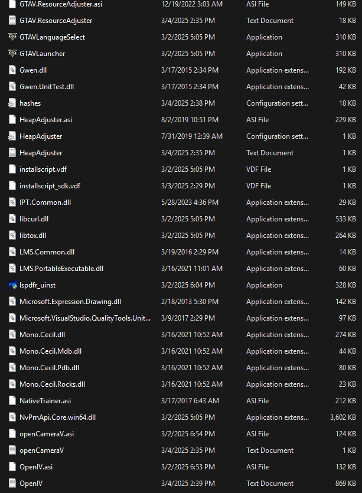Select the installscript_sdk.vdf file name
Screen dimensions: 362x493
(50, 186)
